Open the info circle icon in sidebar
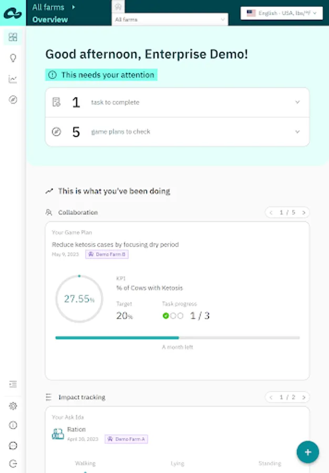This screenshot has width=329, height=473. (13, 425)
